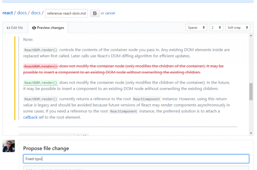
Task: Focus the optional extended description field
Action: [136, 168]
